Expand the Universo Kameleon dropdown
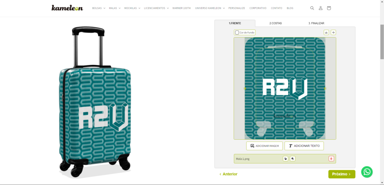This screenshot has width=384, height=185. coord(210,8)
